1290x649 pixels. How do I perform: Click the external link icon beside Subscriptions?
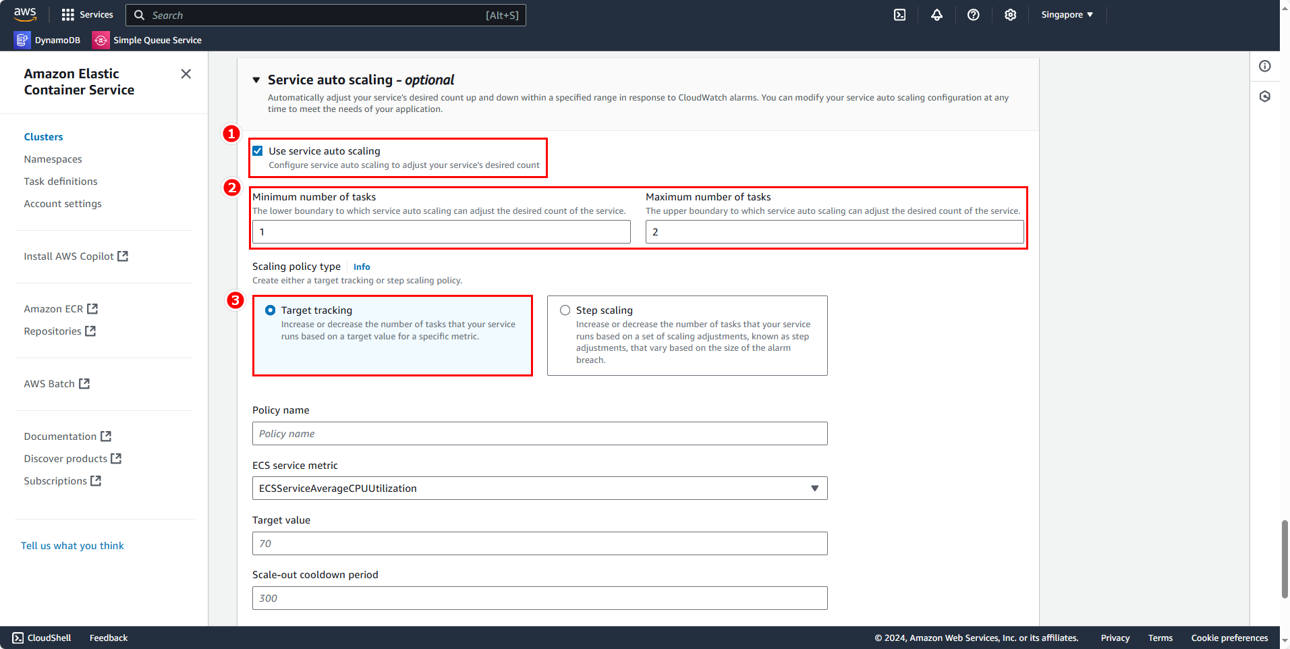tap(96, 481)
